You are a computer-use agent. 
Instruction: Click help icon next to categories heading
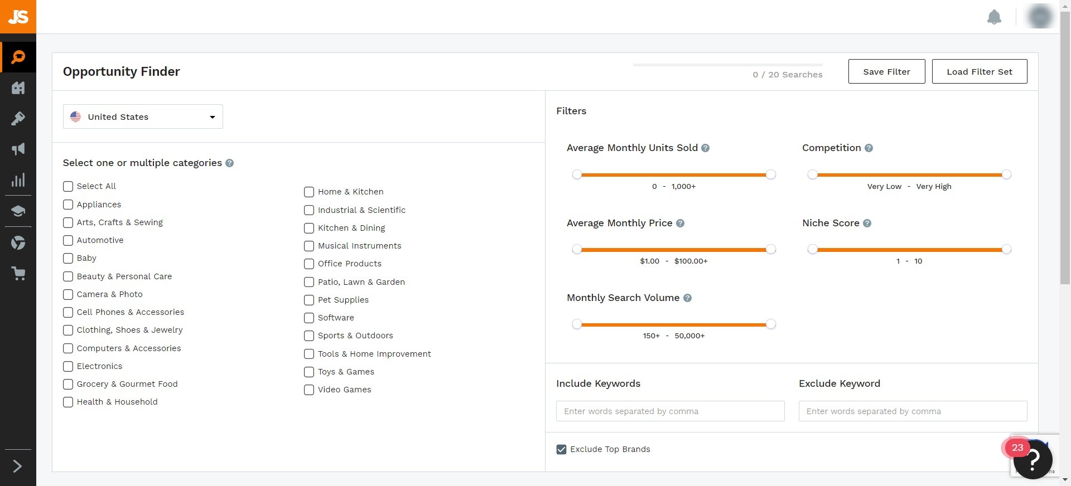[x=229, y=163]
